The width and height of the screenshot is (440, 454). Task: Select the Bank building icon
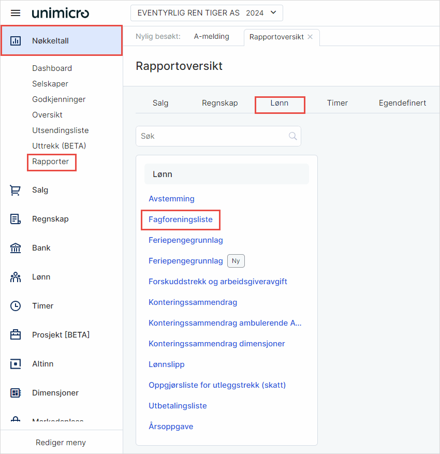click(x=16, y=248)
